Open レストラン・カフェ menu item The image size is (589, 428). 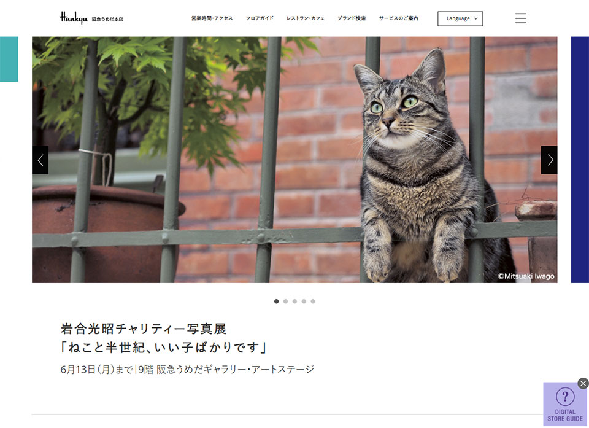pyautogui.click(x=306, y=18)
